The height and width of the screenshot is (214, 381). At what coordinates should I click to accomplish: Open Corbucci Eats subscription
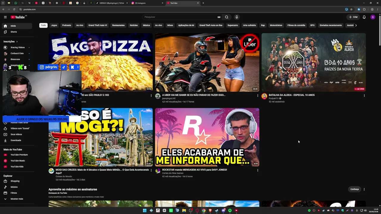(17, 53)
